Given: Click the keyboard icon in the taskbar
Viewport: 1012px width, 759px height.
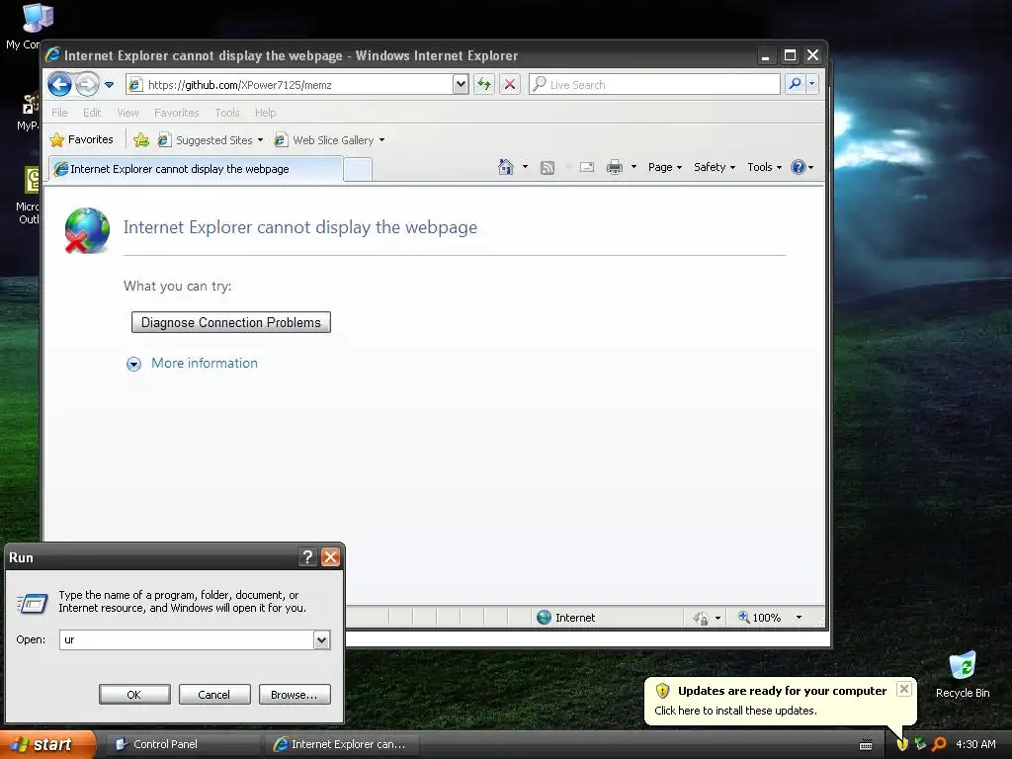Looking at the screenshot, I should pyautogui.click(x=866, y=745).
